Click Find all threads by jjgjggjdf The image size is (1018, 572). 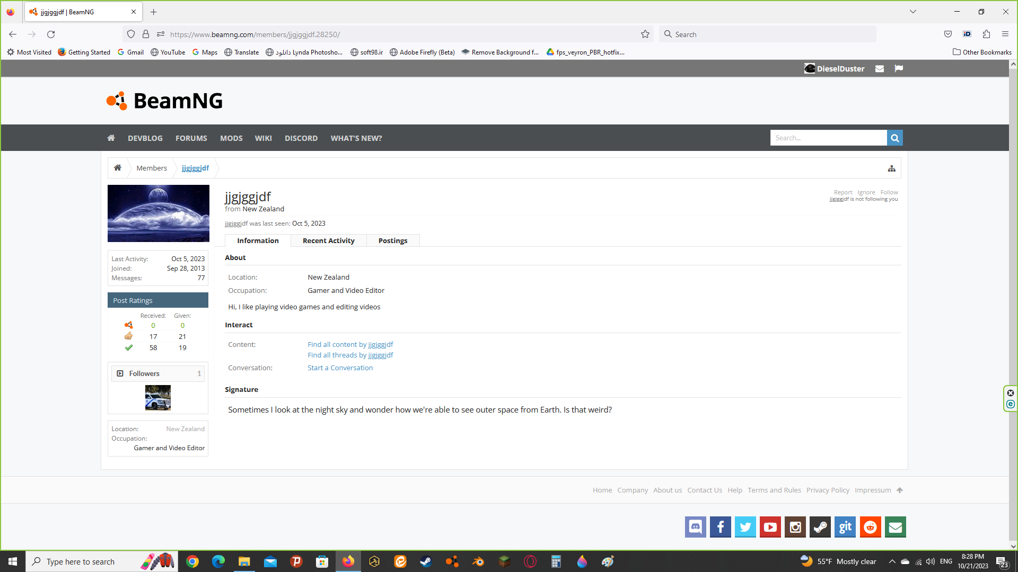pyautogui.click(x=350, y=355)
